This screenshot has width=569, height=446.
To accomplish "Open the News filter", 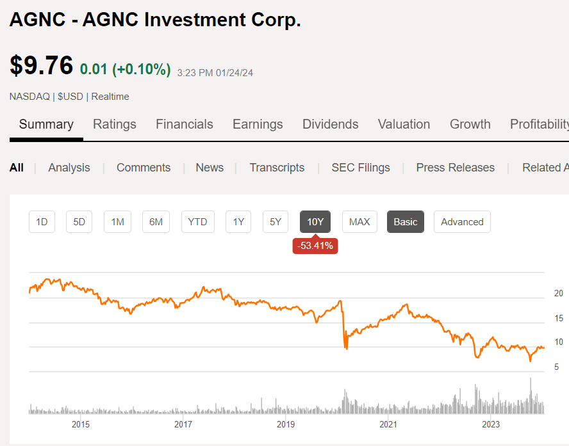I will click(210, 168).
